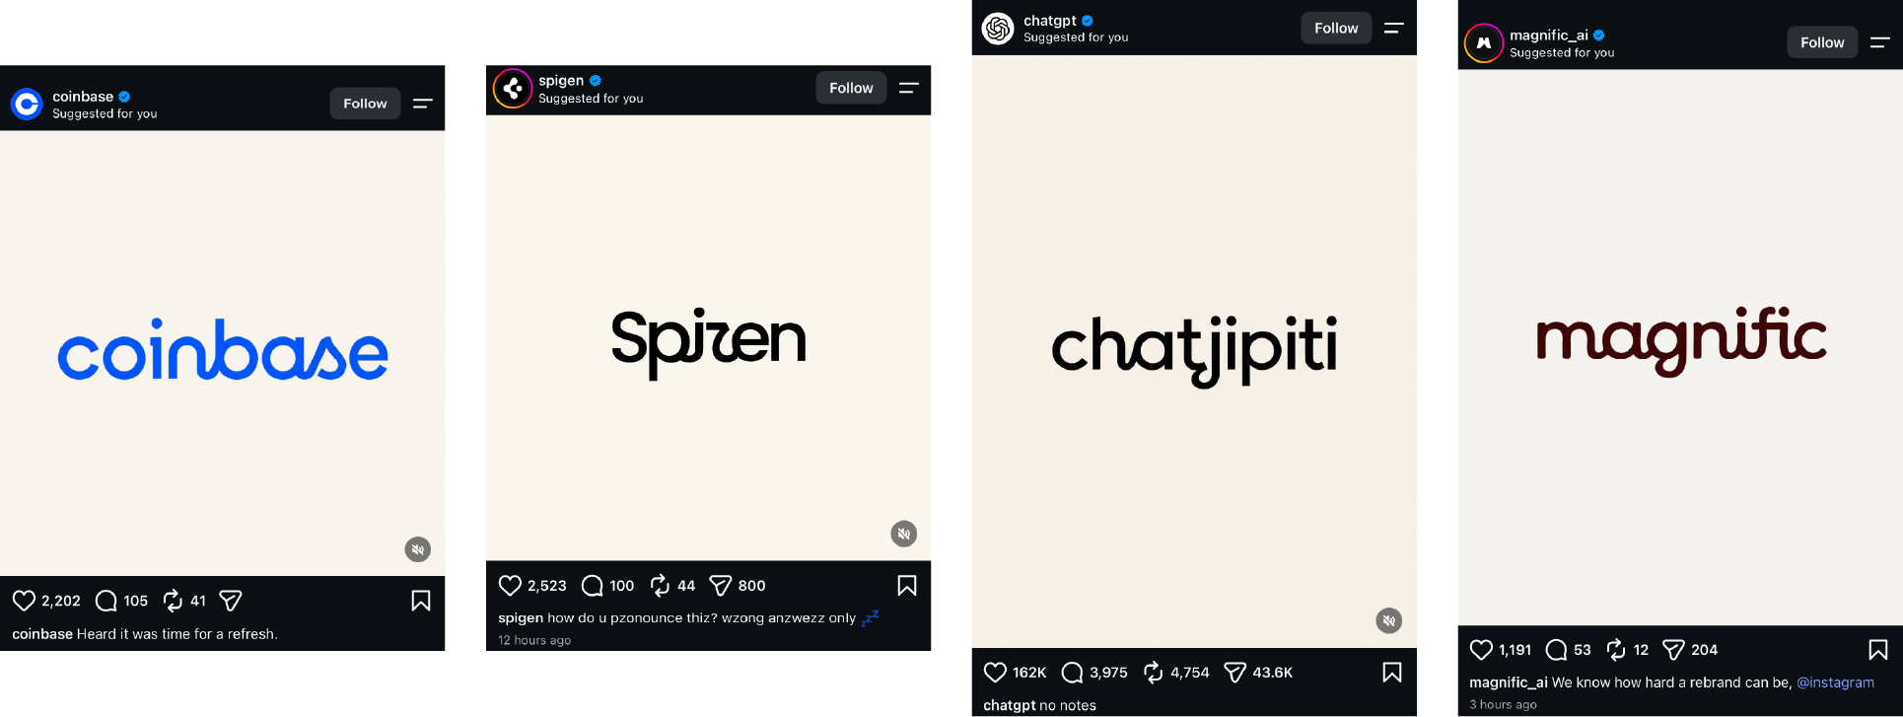Share the magnific_ai post with 204 shares
The height and width of the screenshot is (717, 1903).
[1673, 650]
